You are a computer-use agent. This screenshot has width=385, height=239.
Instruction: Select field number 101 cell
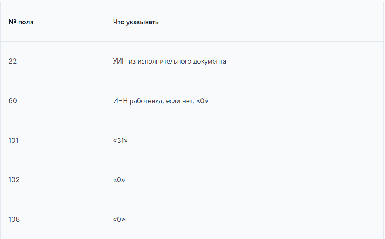(14, 140)
